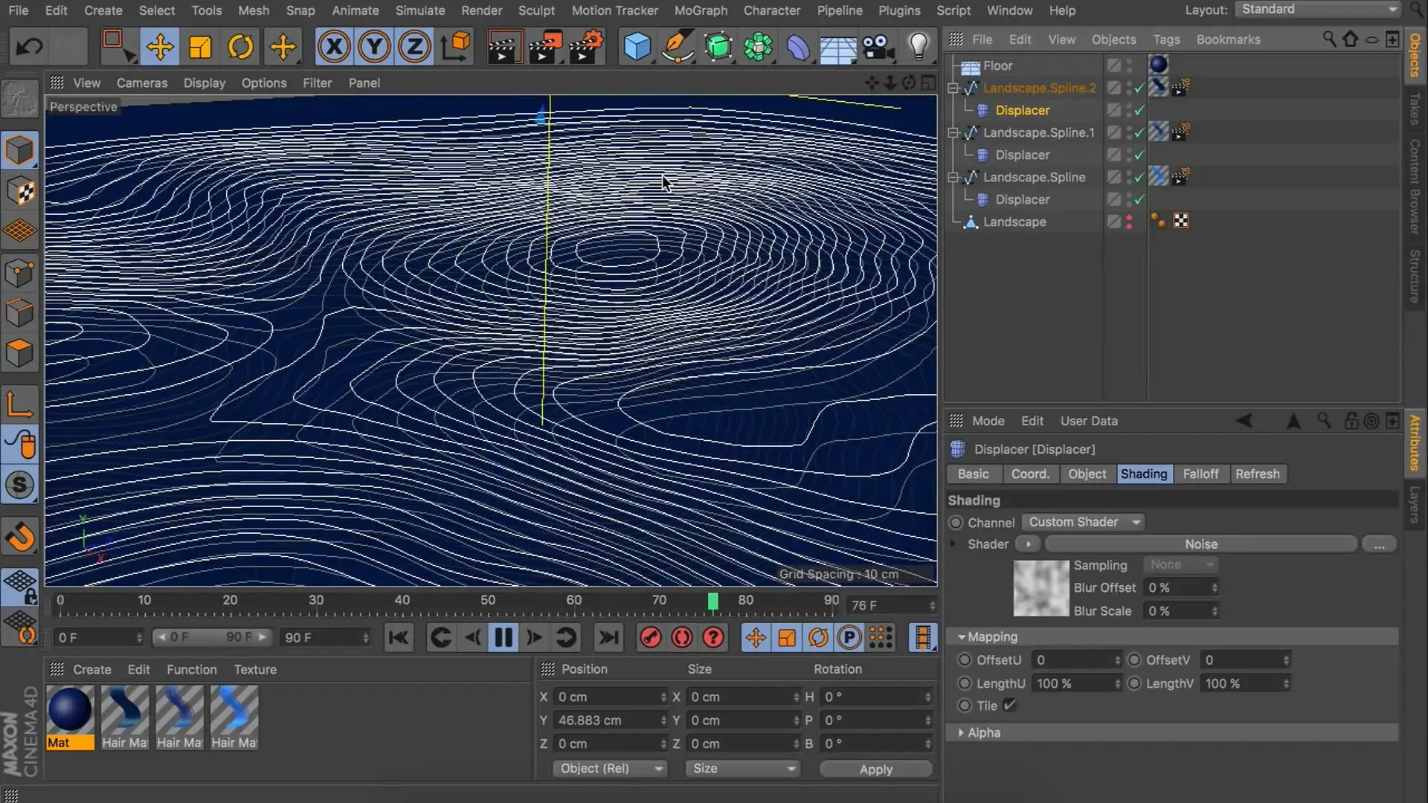Image resolution: width=1428 pixels, height=803 pixels.
Task: Open Edit Render Settings icon
Action: click(x=586, y=48)
